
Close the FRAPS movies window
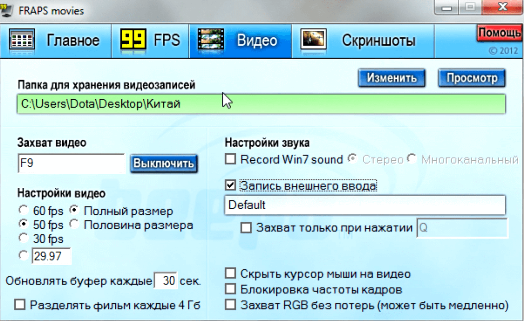click(502, 7)
